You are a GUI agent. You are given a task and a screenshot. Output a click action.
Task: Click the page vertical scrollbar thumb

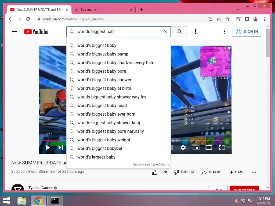(x=268, y=43)
